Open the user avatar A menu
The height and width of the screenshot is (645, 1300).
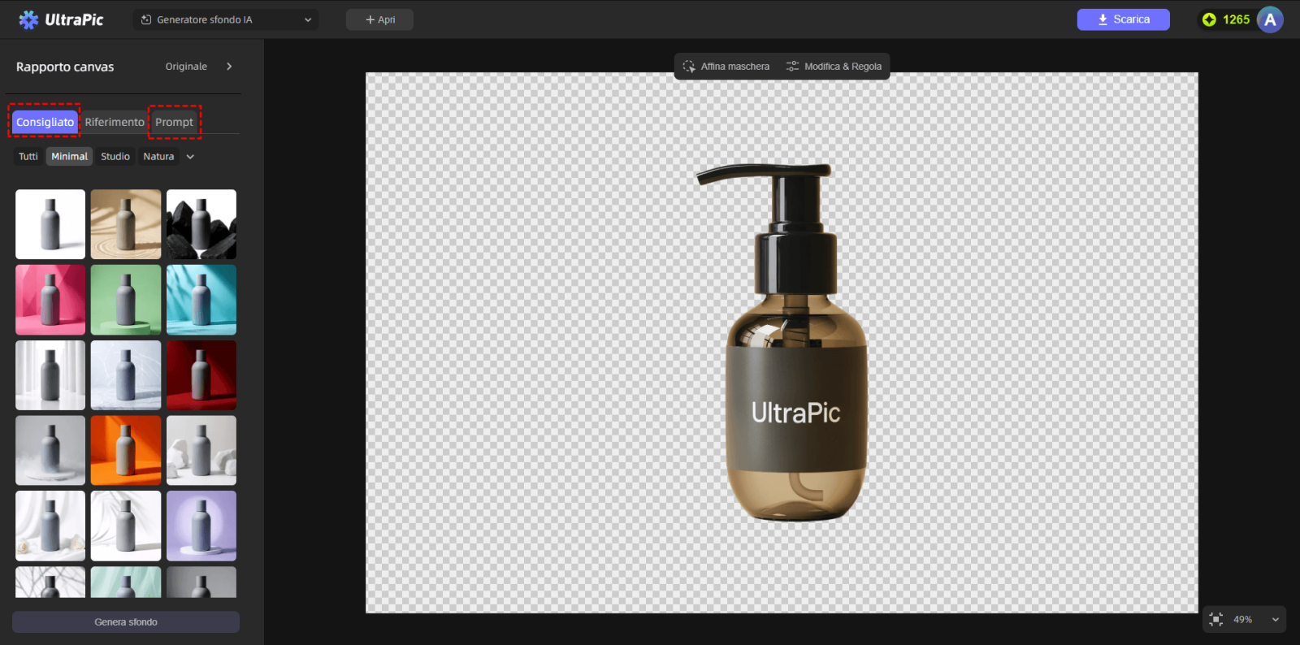[1270, 19]
